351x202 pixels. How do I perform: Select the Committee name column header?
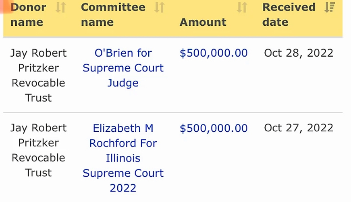click(x=113, y=14)
